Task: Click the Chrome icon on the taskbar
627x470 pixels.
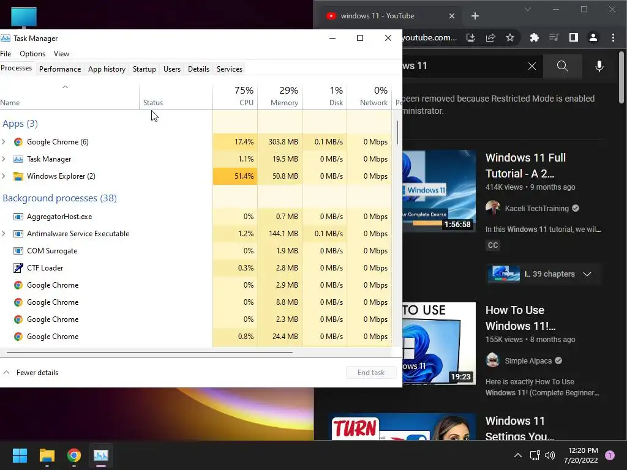Action: point(74,455)
